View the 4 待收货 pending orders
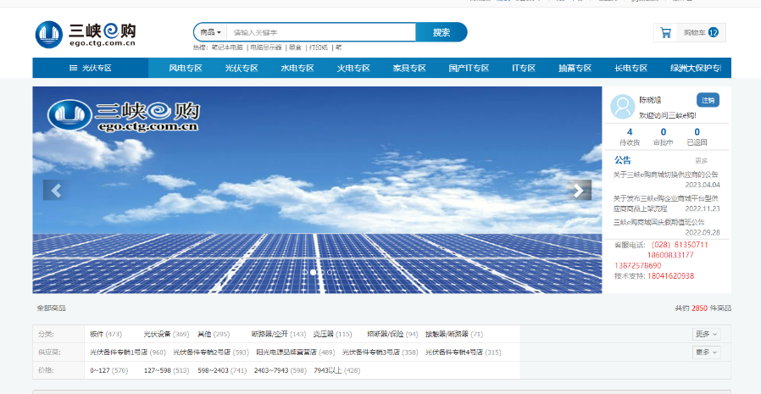 [x=630, y=136]
